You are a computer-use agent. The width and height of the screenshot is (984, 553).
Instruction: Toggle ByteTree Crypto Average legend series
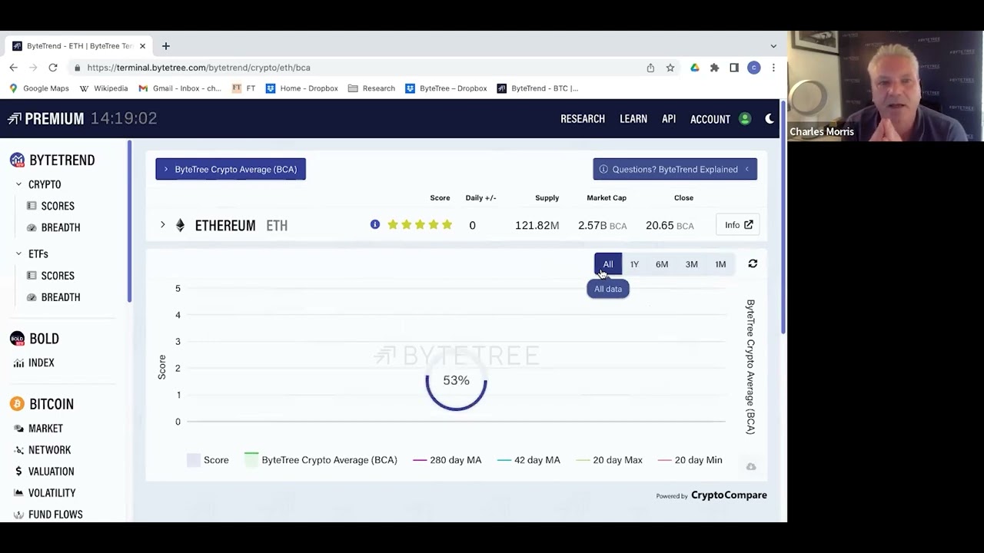tap(321, 460)
